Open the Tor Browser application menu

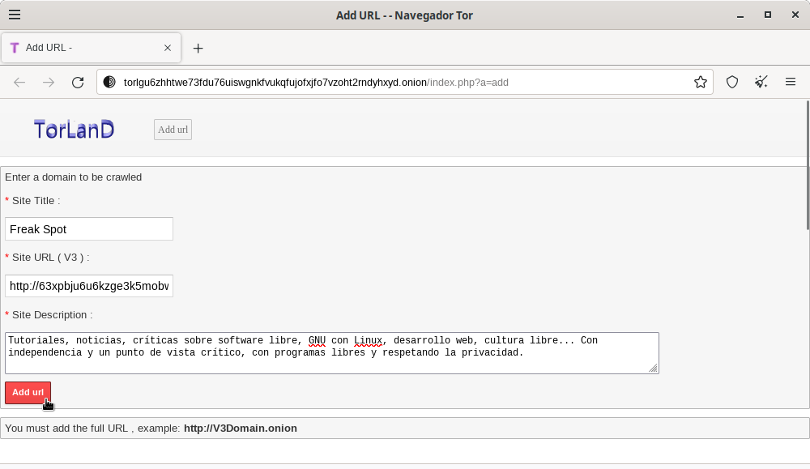(791, 82)
